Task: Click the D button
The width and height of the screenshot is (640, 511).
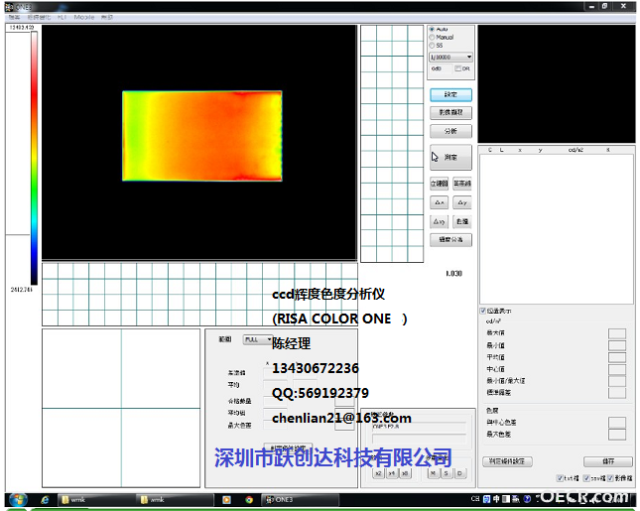Action: coord(459,473)
